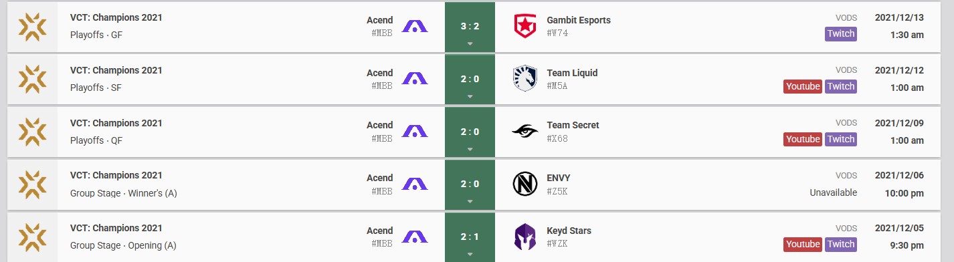Open the Keyd Stars team name link
This screenshot has width=954, height=262.
[569, 231]
